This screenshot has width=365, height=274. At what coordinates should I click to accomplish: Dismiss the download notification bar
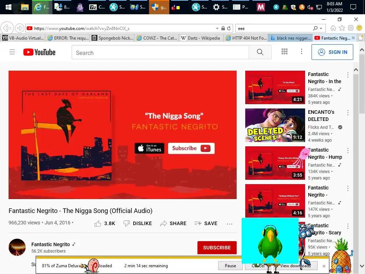point(324,266)
